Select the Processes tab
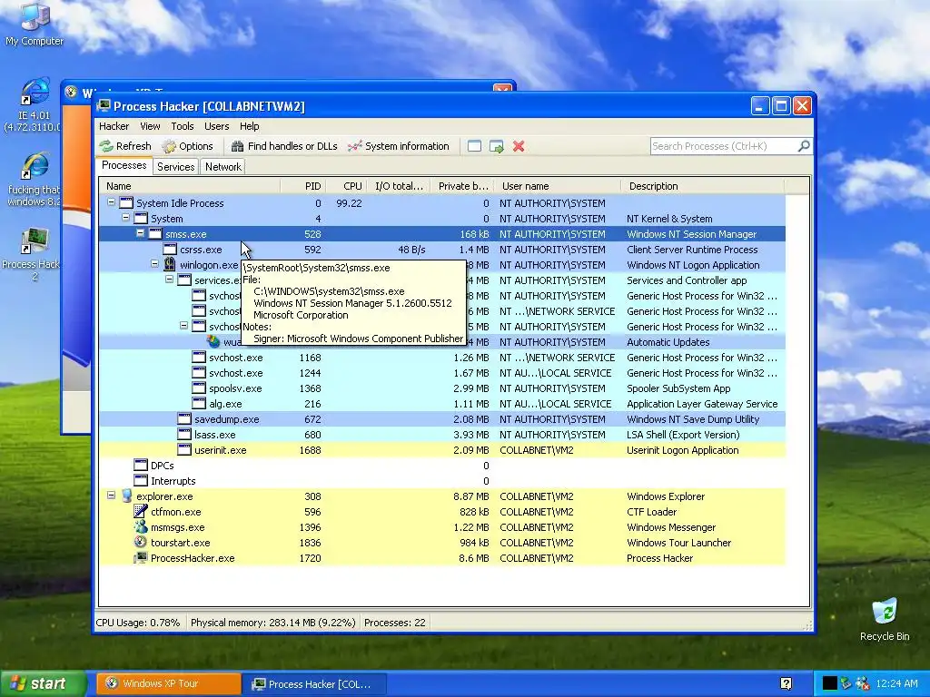Viewport: 930px width, 697px height. pyautogui.click(x=124, y=165)
